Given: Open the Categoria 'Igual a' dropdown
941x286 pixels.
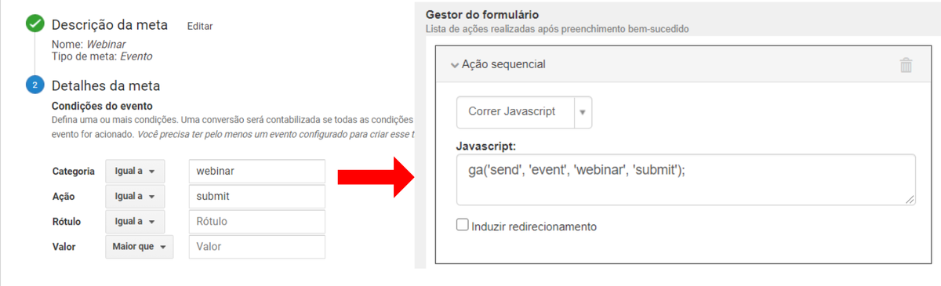Looking at the screenshot, I should (136, 171).
